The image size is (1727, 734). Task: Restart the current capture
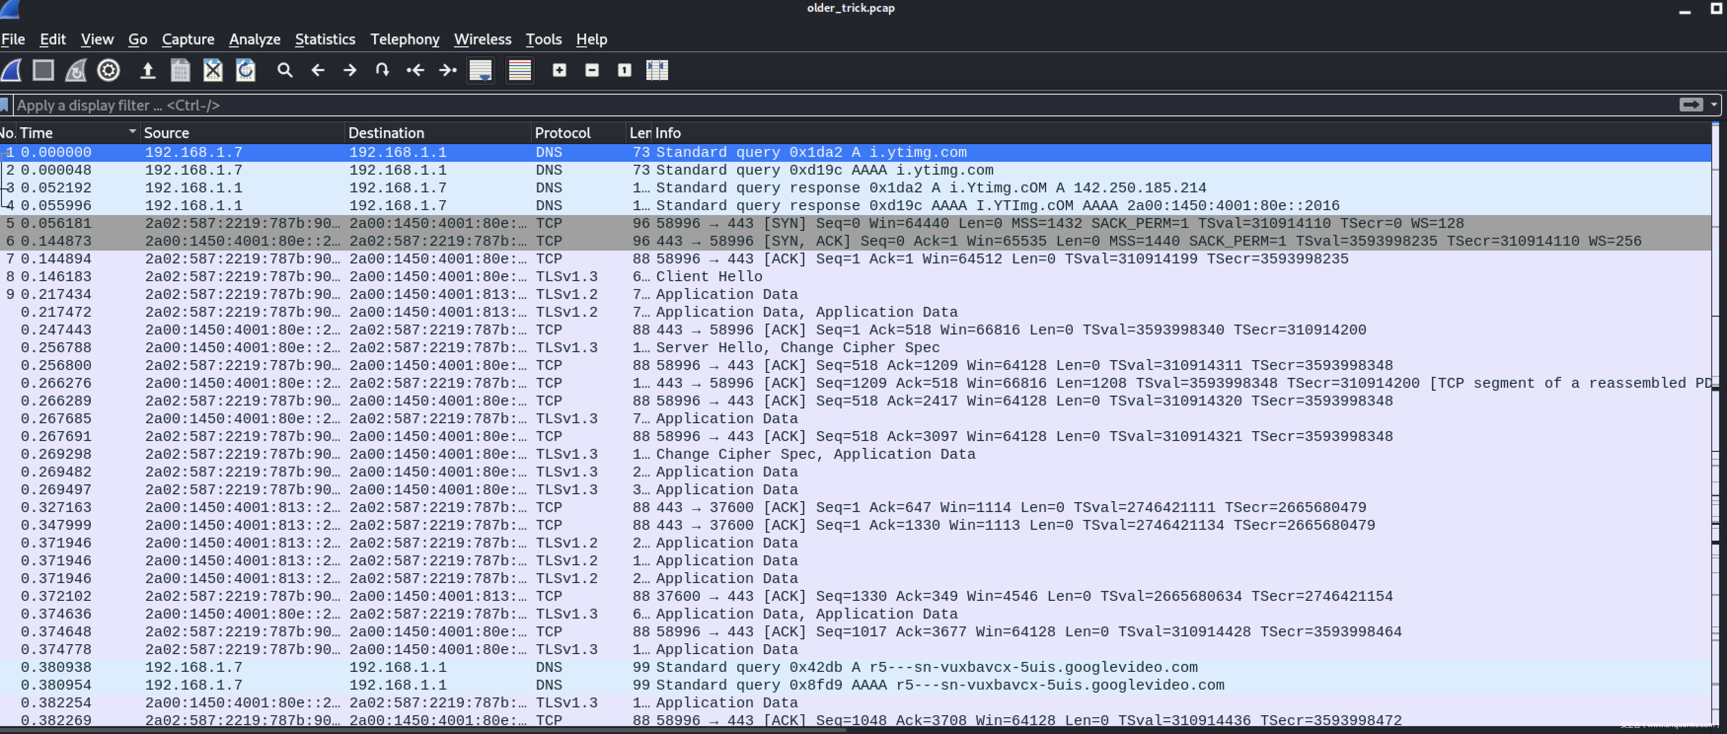click(x=75, y=71)
